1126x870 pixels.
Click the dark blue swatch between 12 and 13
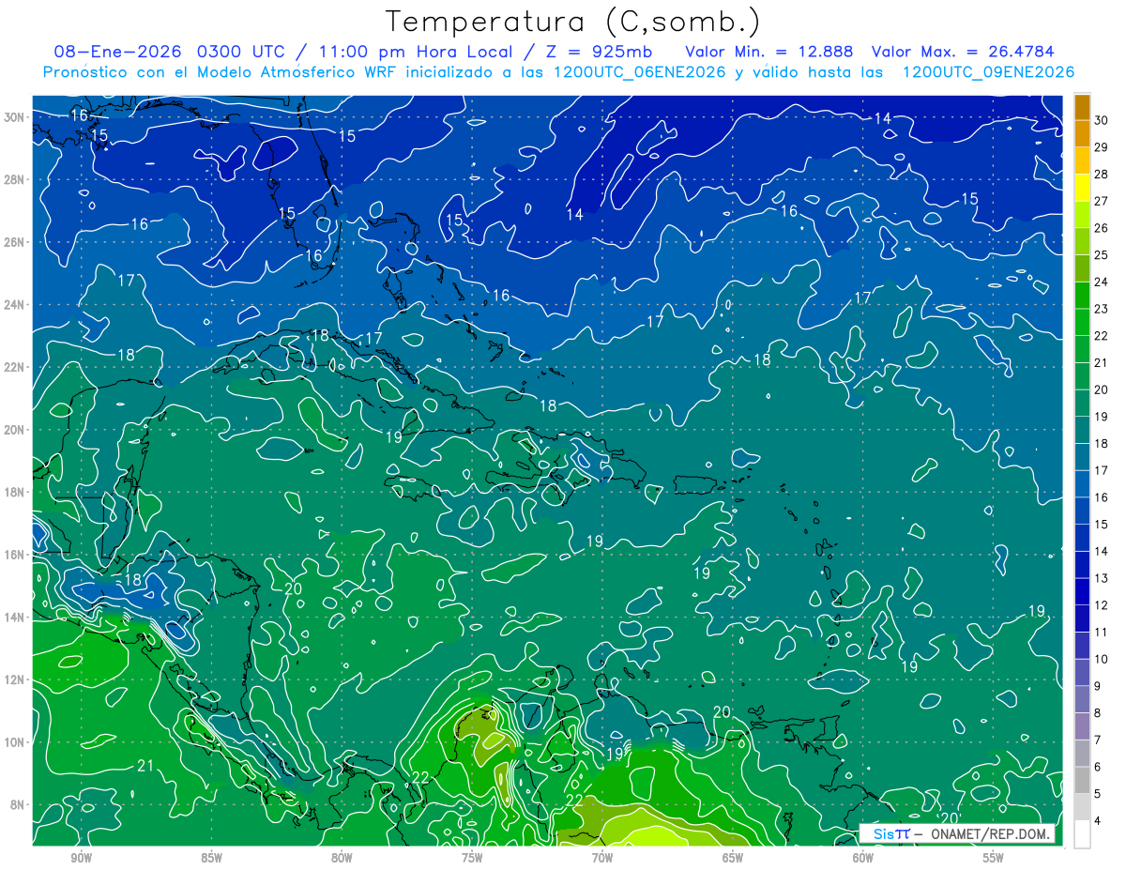(x=1082, y=591)
